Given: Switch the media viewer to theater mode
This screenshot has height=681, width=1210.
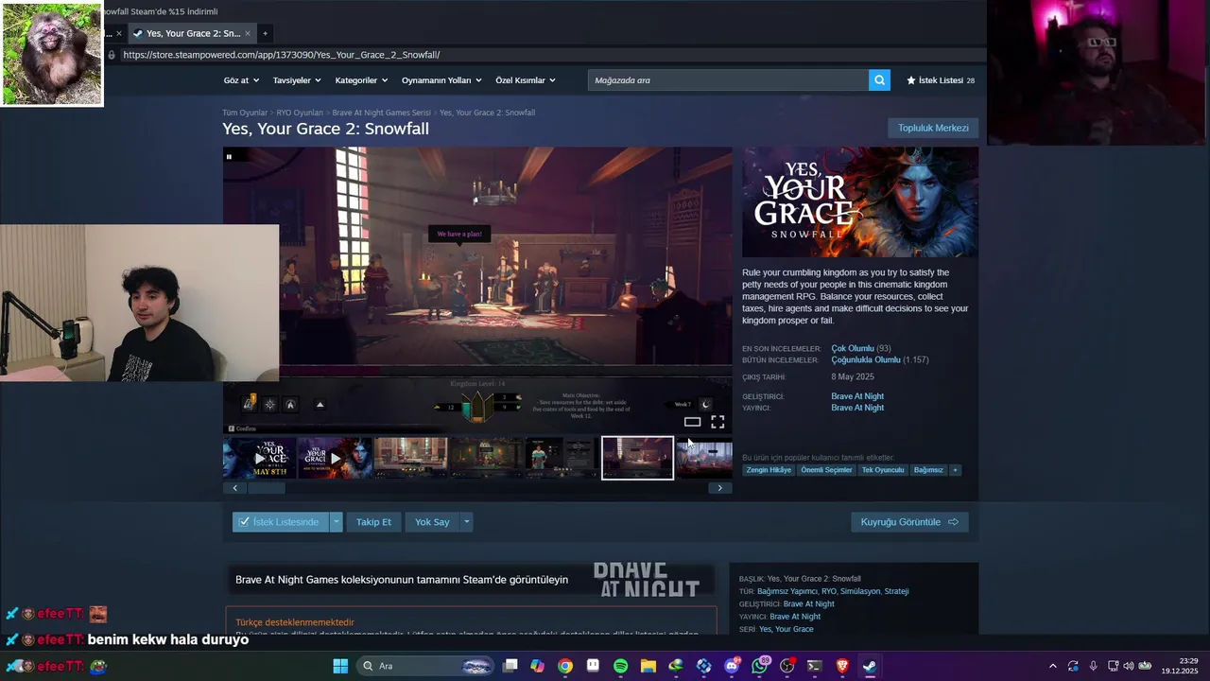Looking at the screenshot, I should click(692, 422).
